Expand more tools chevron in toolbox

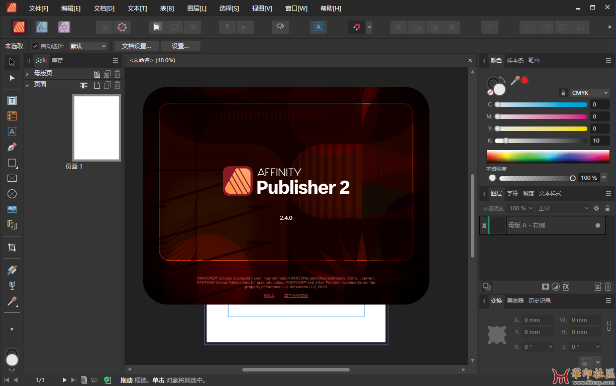[12, 329]
